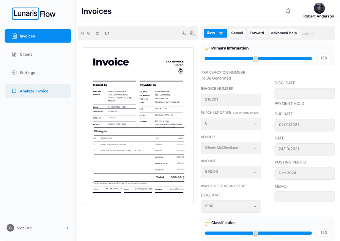Click the Forward button
Screen dimensions: 340x241
[x=257, y=33]
